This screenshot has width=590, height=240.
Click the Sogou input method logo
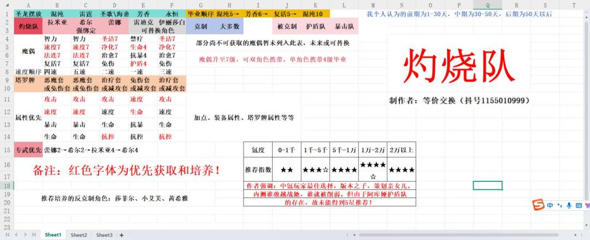[538, 205]
